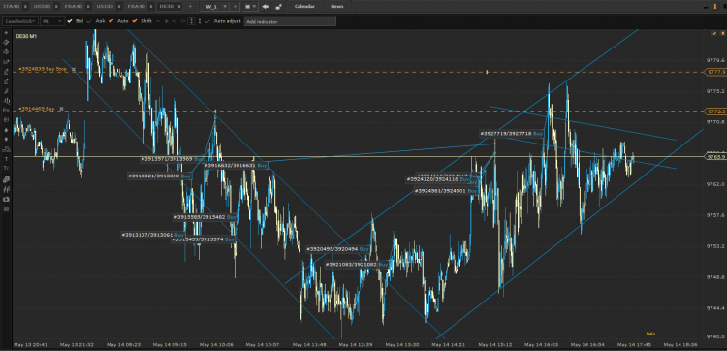Disable the Shift checkbox
Viewport: 727px width, 351px height.
[135, 21]
